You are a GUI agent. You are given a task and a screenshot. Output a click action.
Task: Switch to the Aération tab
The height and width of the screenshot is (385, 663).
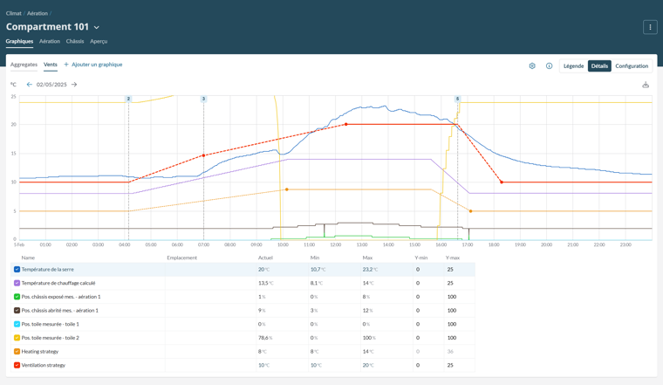pyautogui.click(x=50, y=41)
